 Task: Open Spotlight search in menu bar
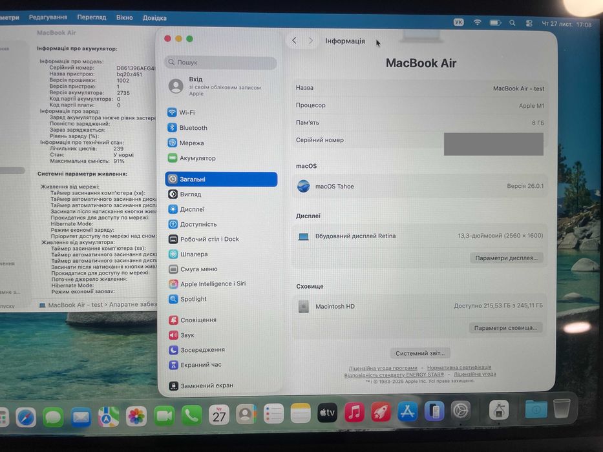[x=513, y=23]
